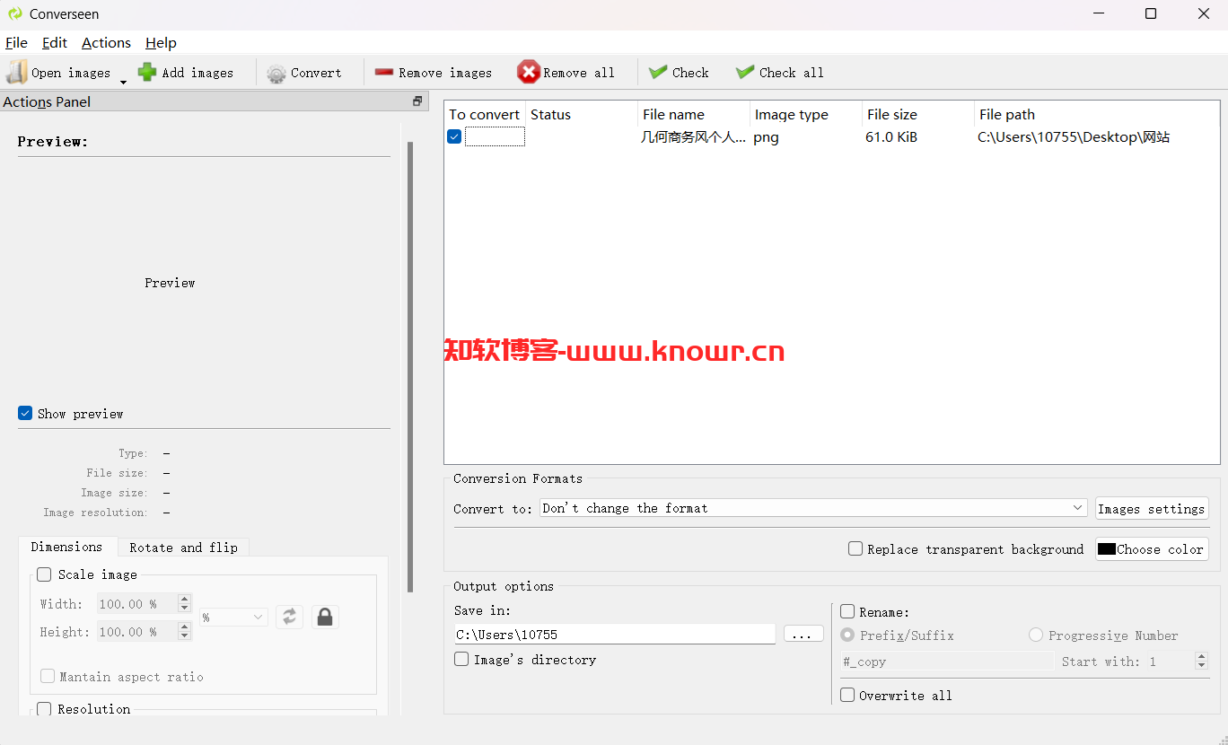Open the Choose color button
This screenshot has width=1228, height=745.
pyautogui.click(x=1152, y=549)
